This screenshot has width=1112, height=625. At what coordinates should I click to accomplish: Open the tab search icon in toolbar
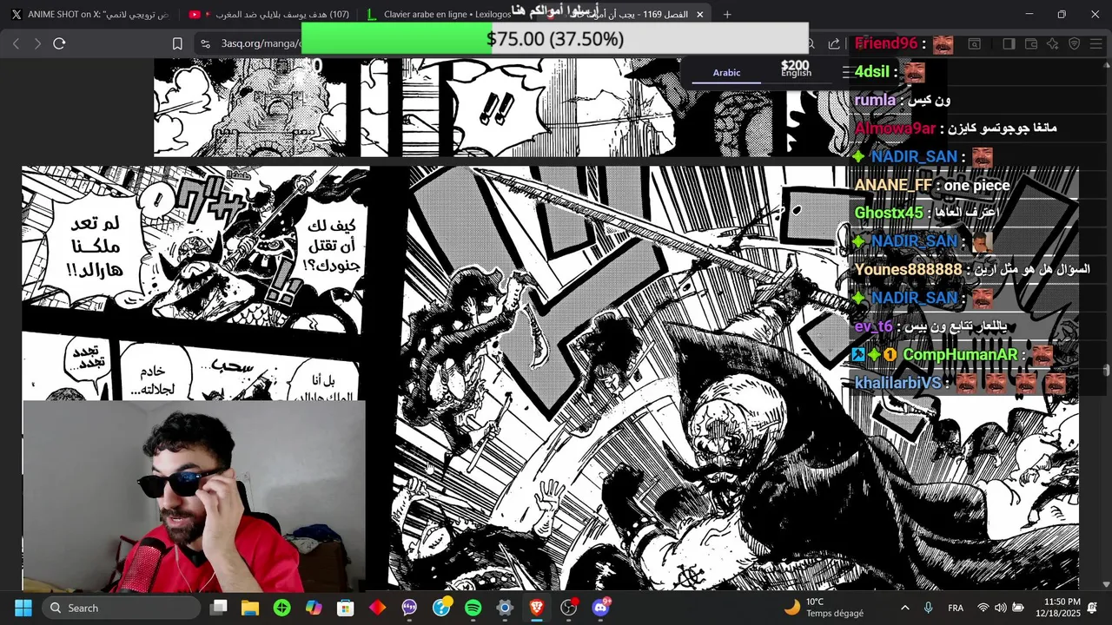tap(975, 43)
